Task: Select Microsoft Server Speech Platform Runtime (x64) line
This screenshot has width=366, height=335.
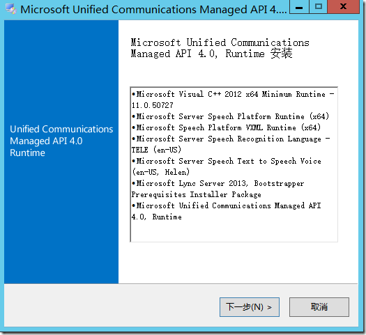Action: [x=230, y=116]
